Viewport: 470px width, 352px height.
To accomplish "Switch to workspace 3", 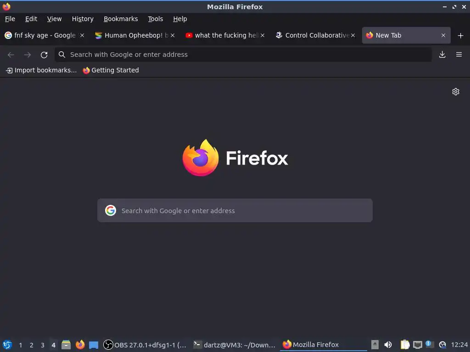I will coord(43,345).
